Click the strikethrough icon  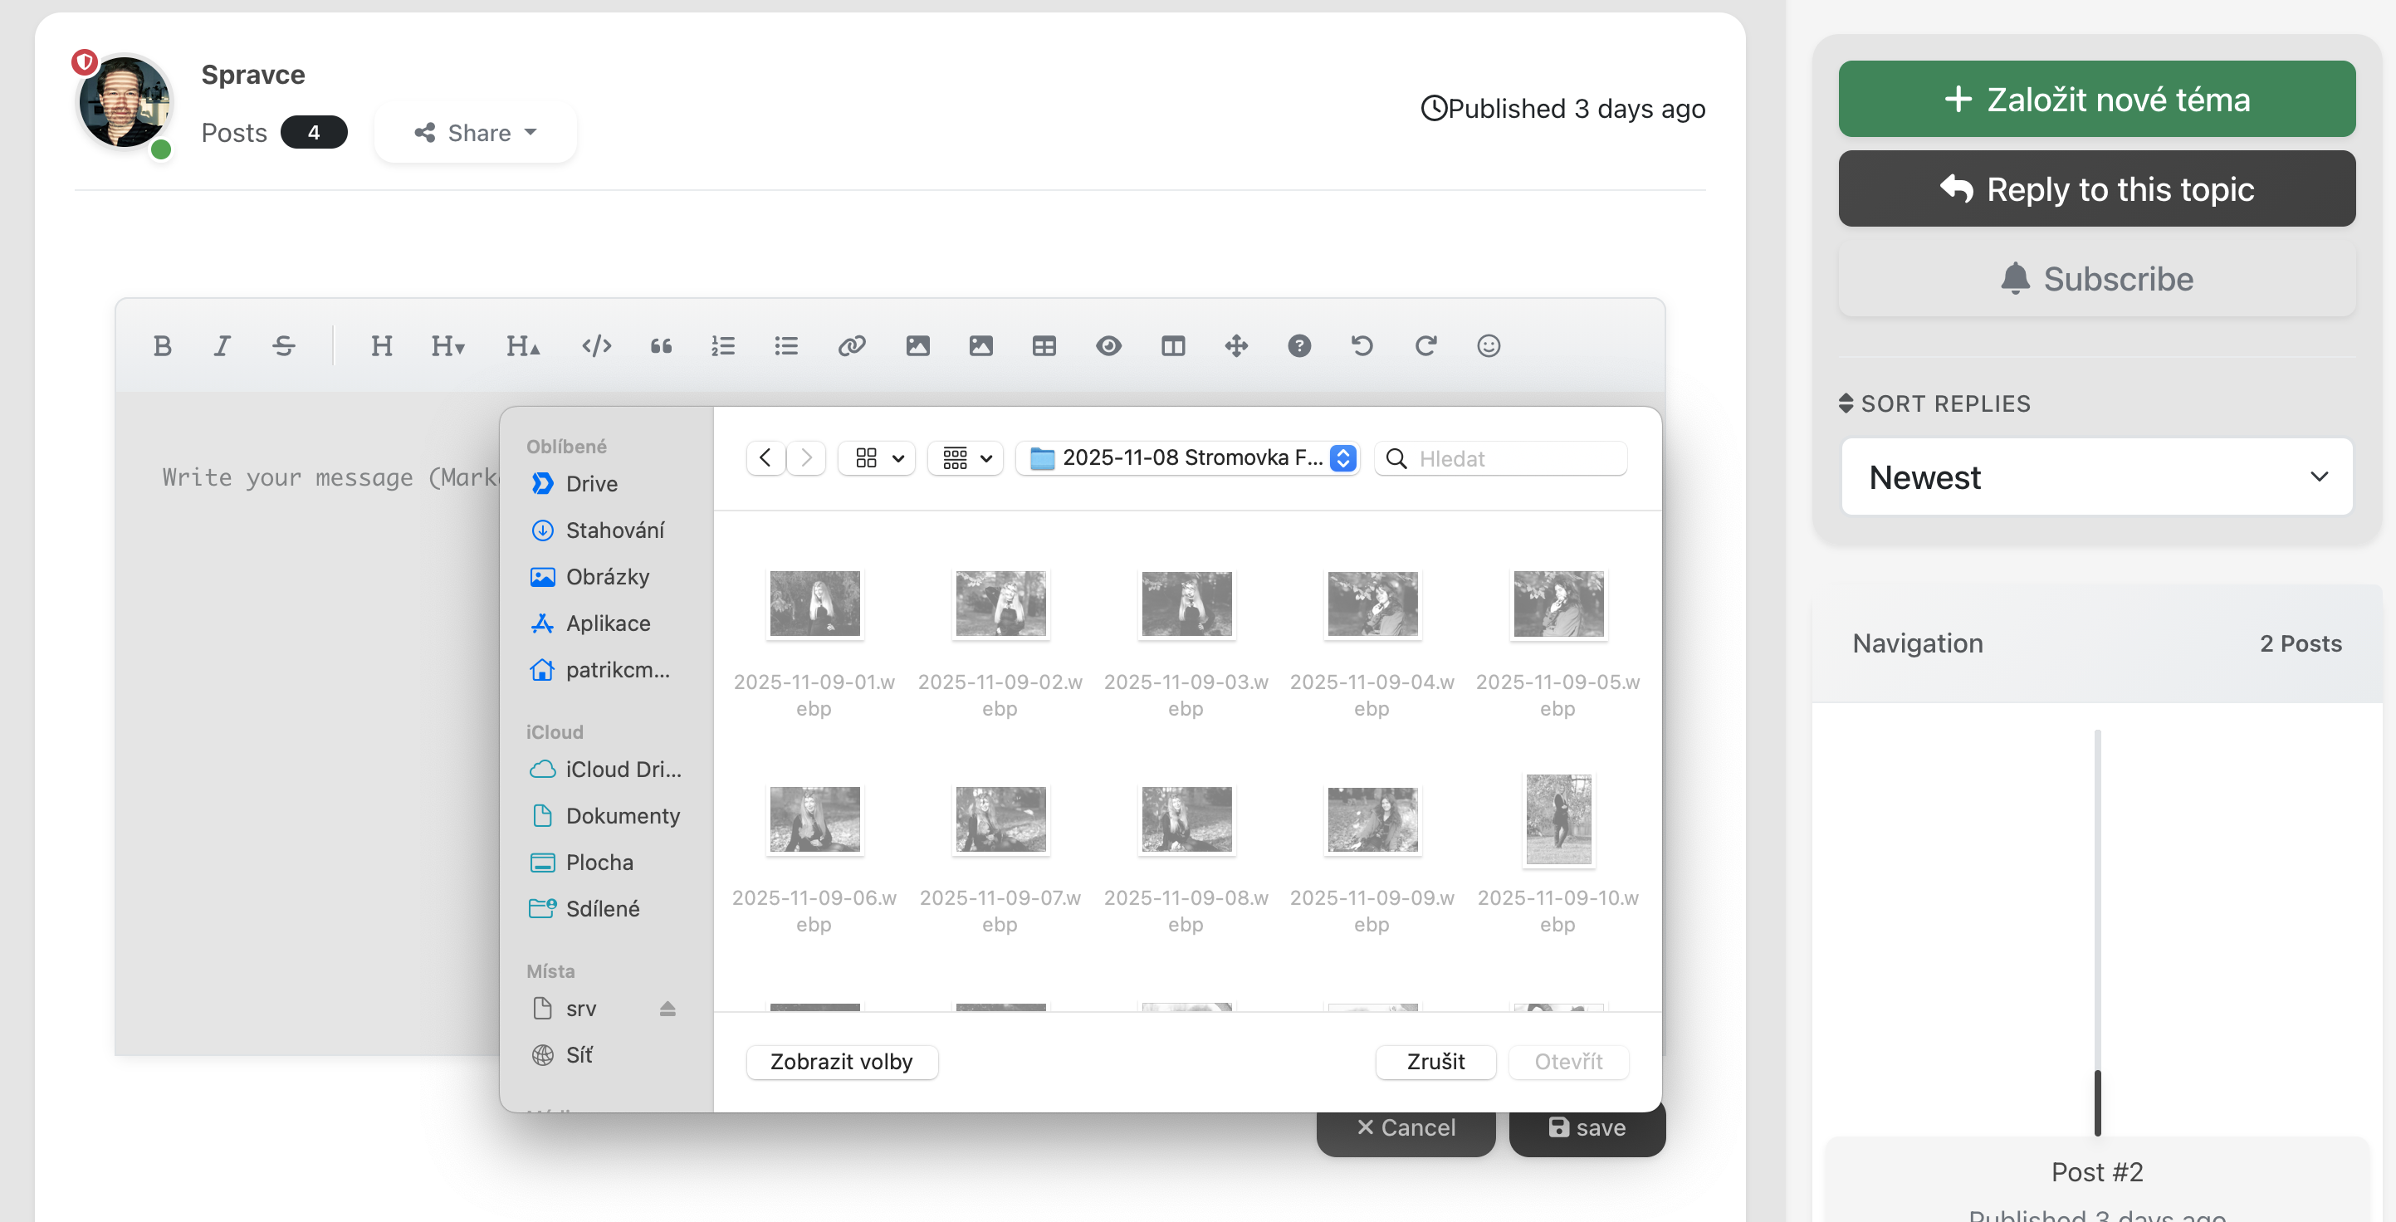(284, 346)
